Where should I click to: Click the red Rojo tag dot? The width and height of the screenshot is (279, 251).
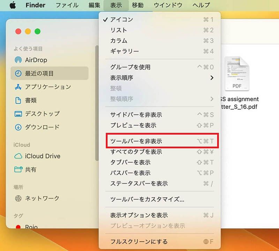[x=18, y=227]
